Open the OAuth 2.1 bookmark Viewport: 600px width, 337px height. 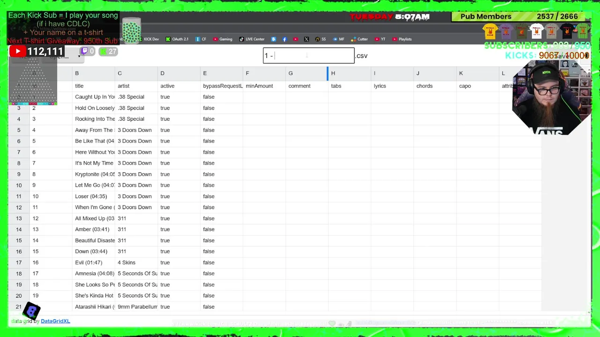[177, 39]
